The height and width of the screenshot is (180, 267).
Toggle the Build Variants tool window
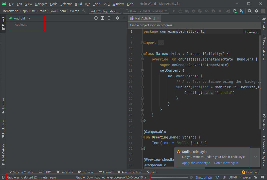[x=3, y=154]
